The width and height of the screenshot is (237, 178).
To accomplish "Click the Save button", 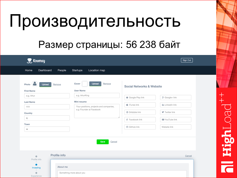I will coord(102,142).
